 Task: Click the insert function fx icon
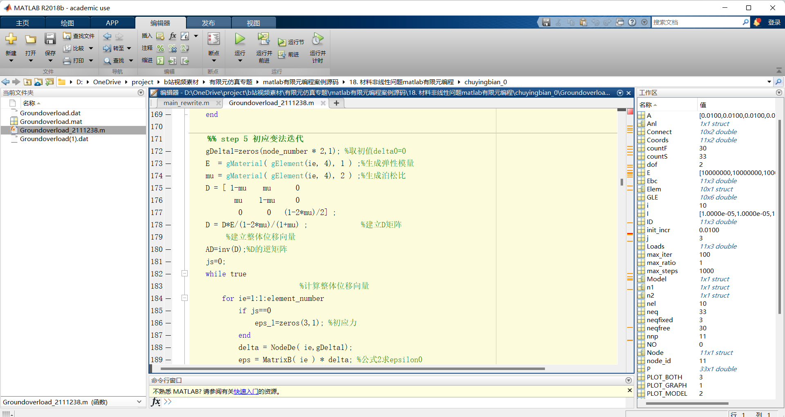[173, 36]
